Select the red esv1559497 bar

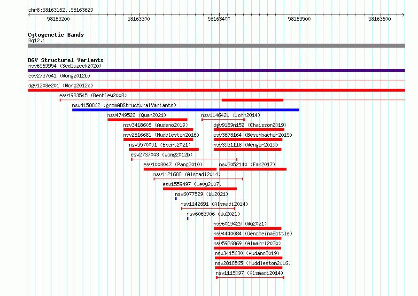tap(200, 189)
